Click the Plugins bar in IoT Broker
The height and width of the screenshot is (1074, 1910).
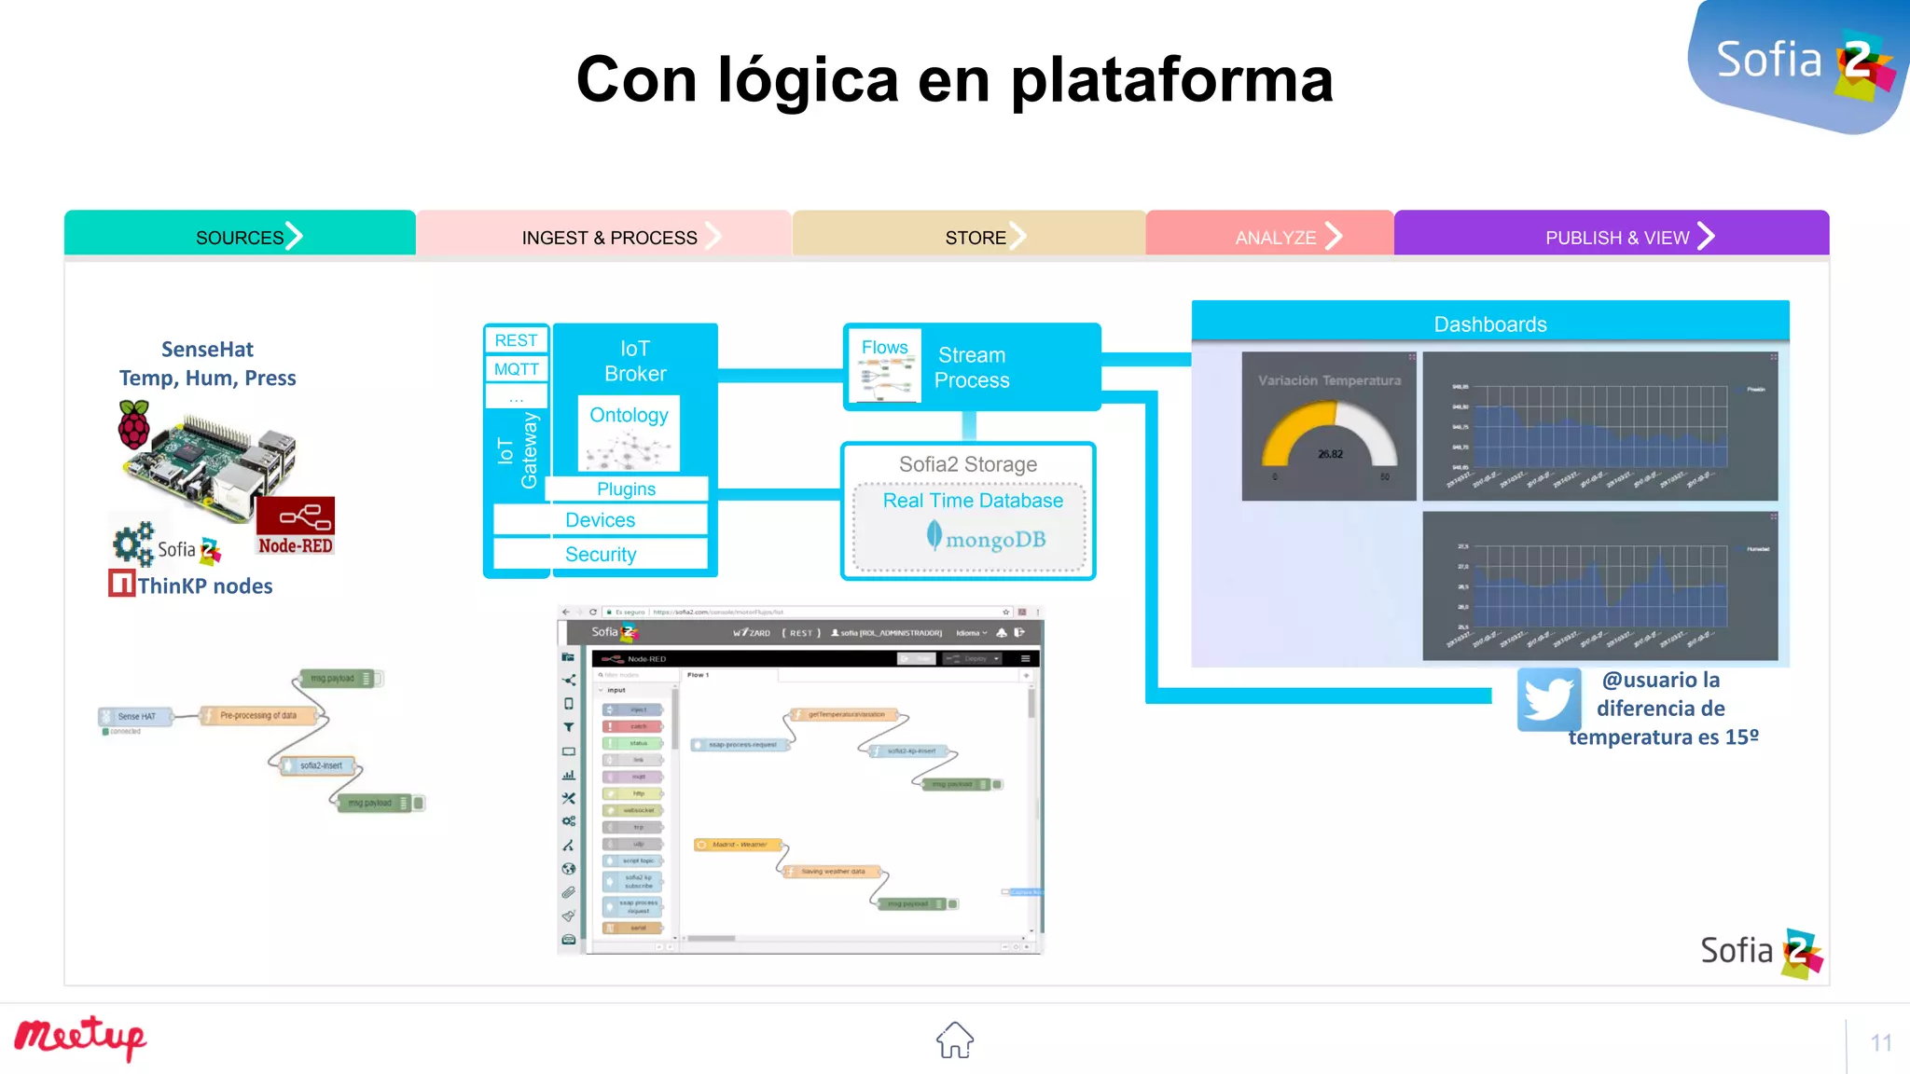pyautogui.click(x=626, y=489)
